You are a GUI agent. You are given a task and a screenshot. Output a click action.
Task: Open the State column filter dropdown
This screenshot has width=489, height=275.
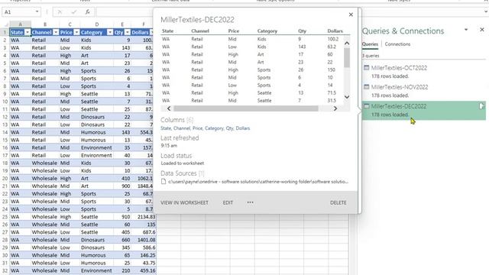pyautogui.click(x=28, y=32)
